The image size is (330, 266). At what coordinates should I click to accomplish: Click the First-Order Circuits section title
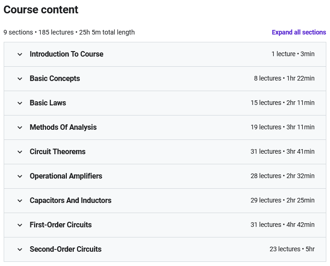tap(61, 225)
